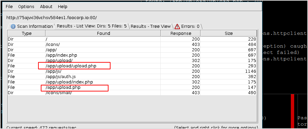
Task: Select the /icons/ directory row
Action: click(x=132, y=45)
